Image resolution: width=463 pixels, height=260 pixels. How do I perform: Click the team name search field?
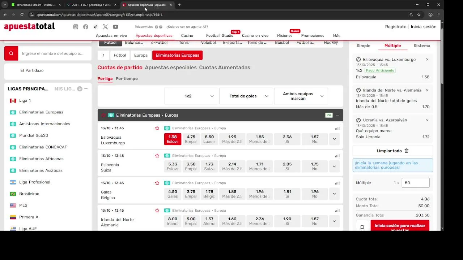click(x=55, y=53)
